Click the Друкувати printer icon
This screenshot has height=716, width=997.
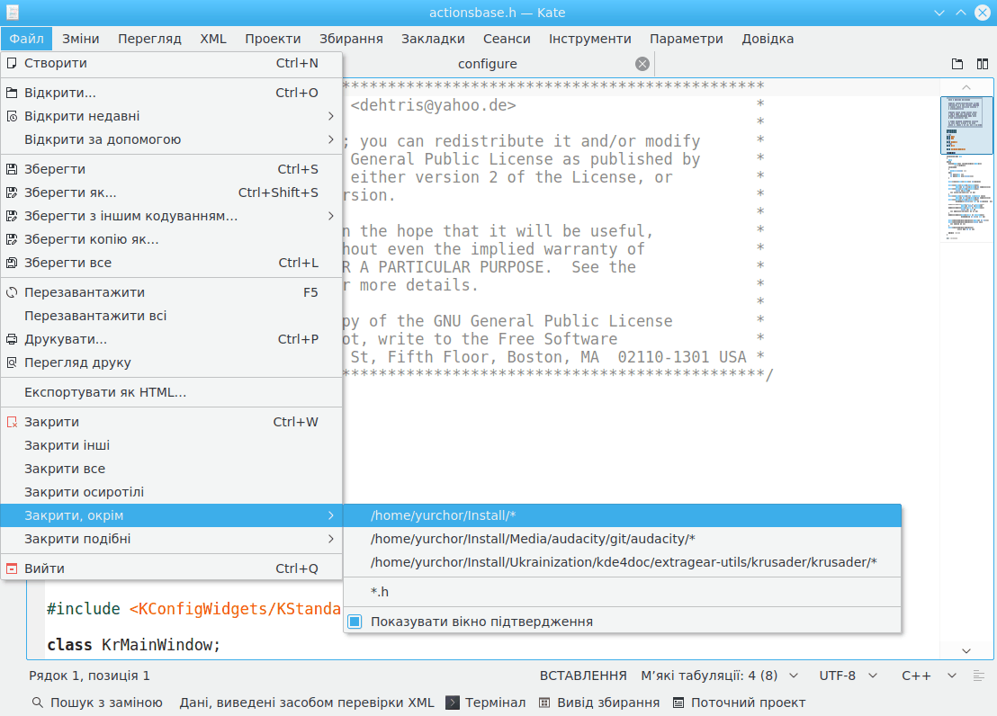pyautogui.click(x=13, y=339)
